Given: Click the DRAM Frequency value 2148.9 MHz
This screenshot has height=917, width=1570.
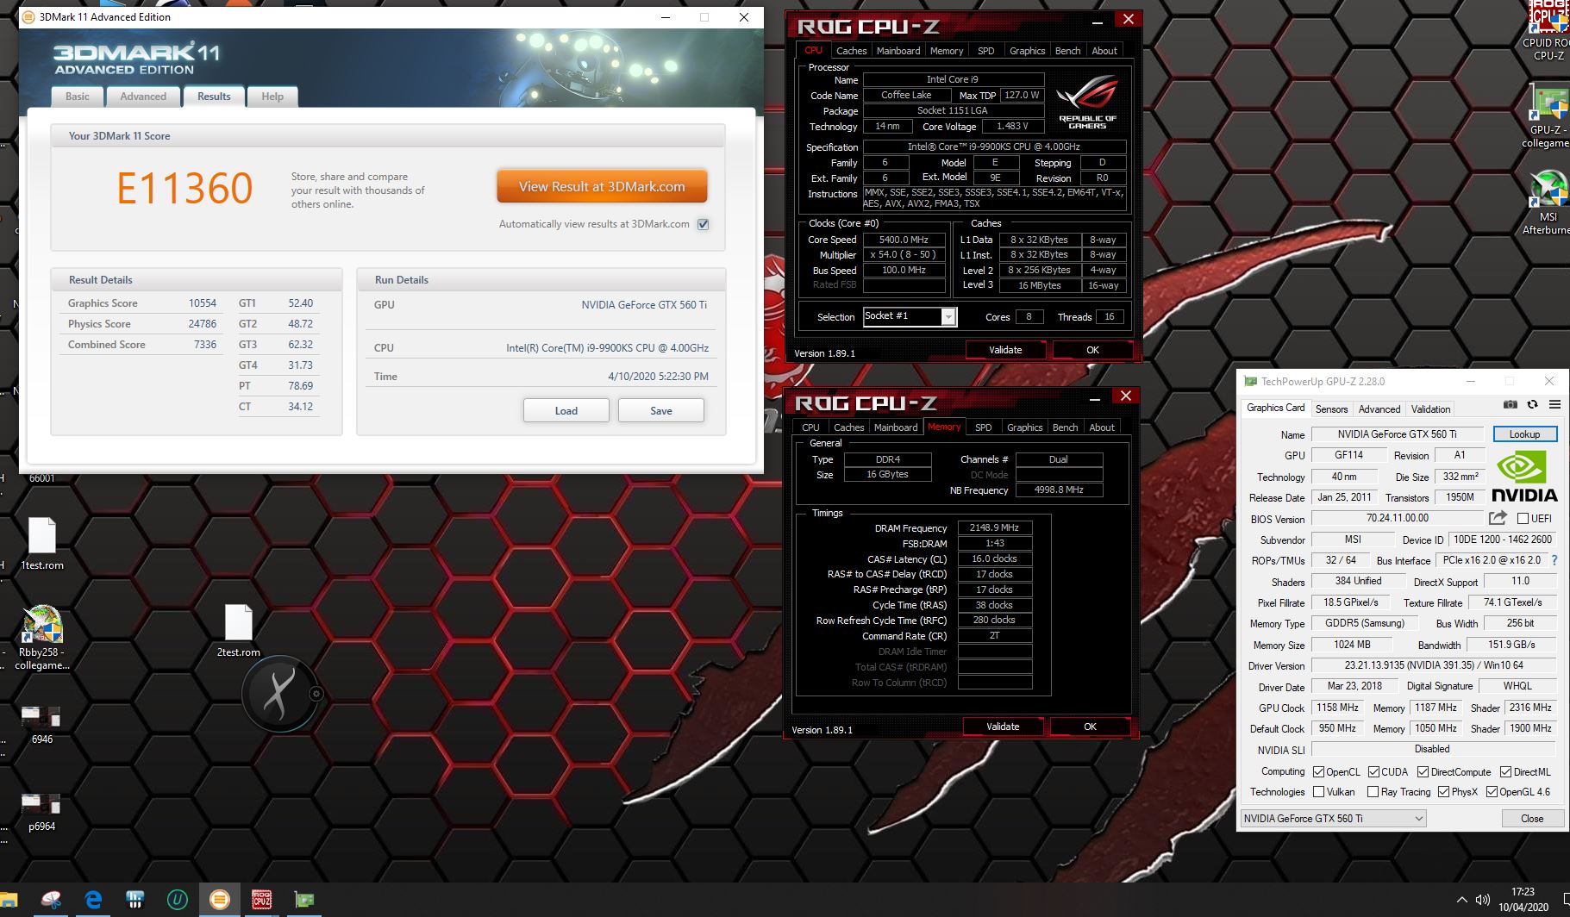Looking at the screenshot, I should click(994, 527).
